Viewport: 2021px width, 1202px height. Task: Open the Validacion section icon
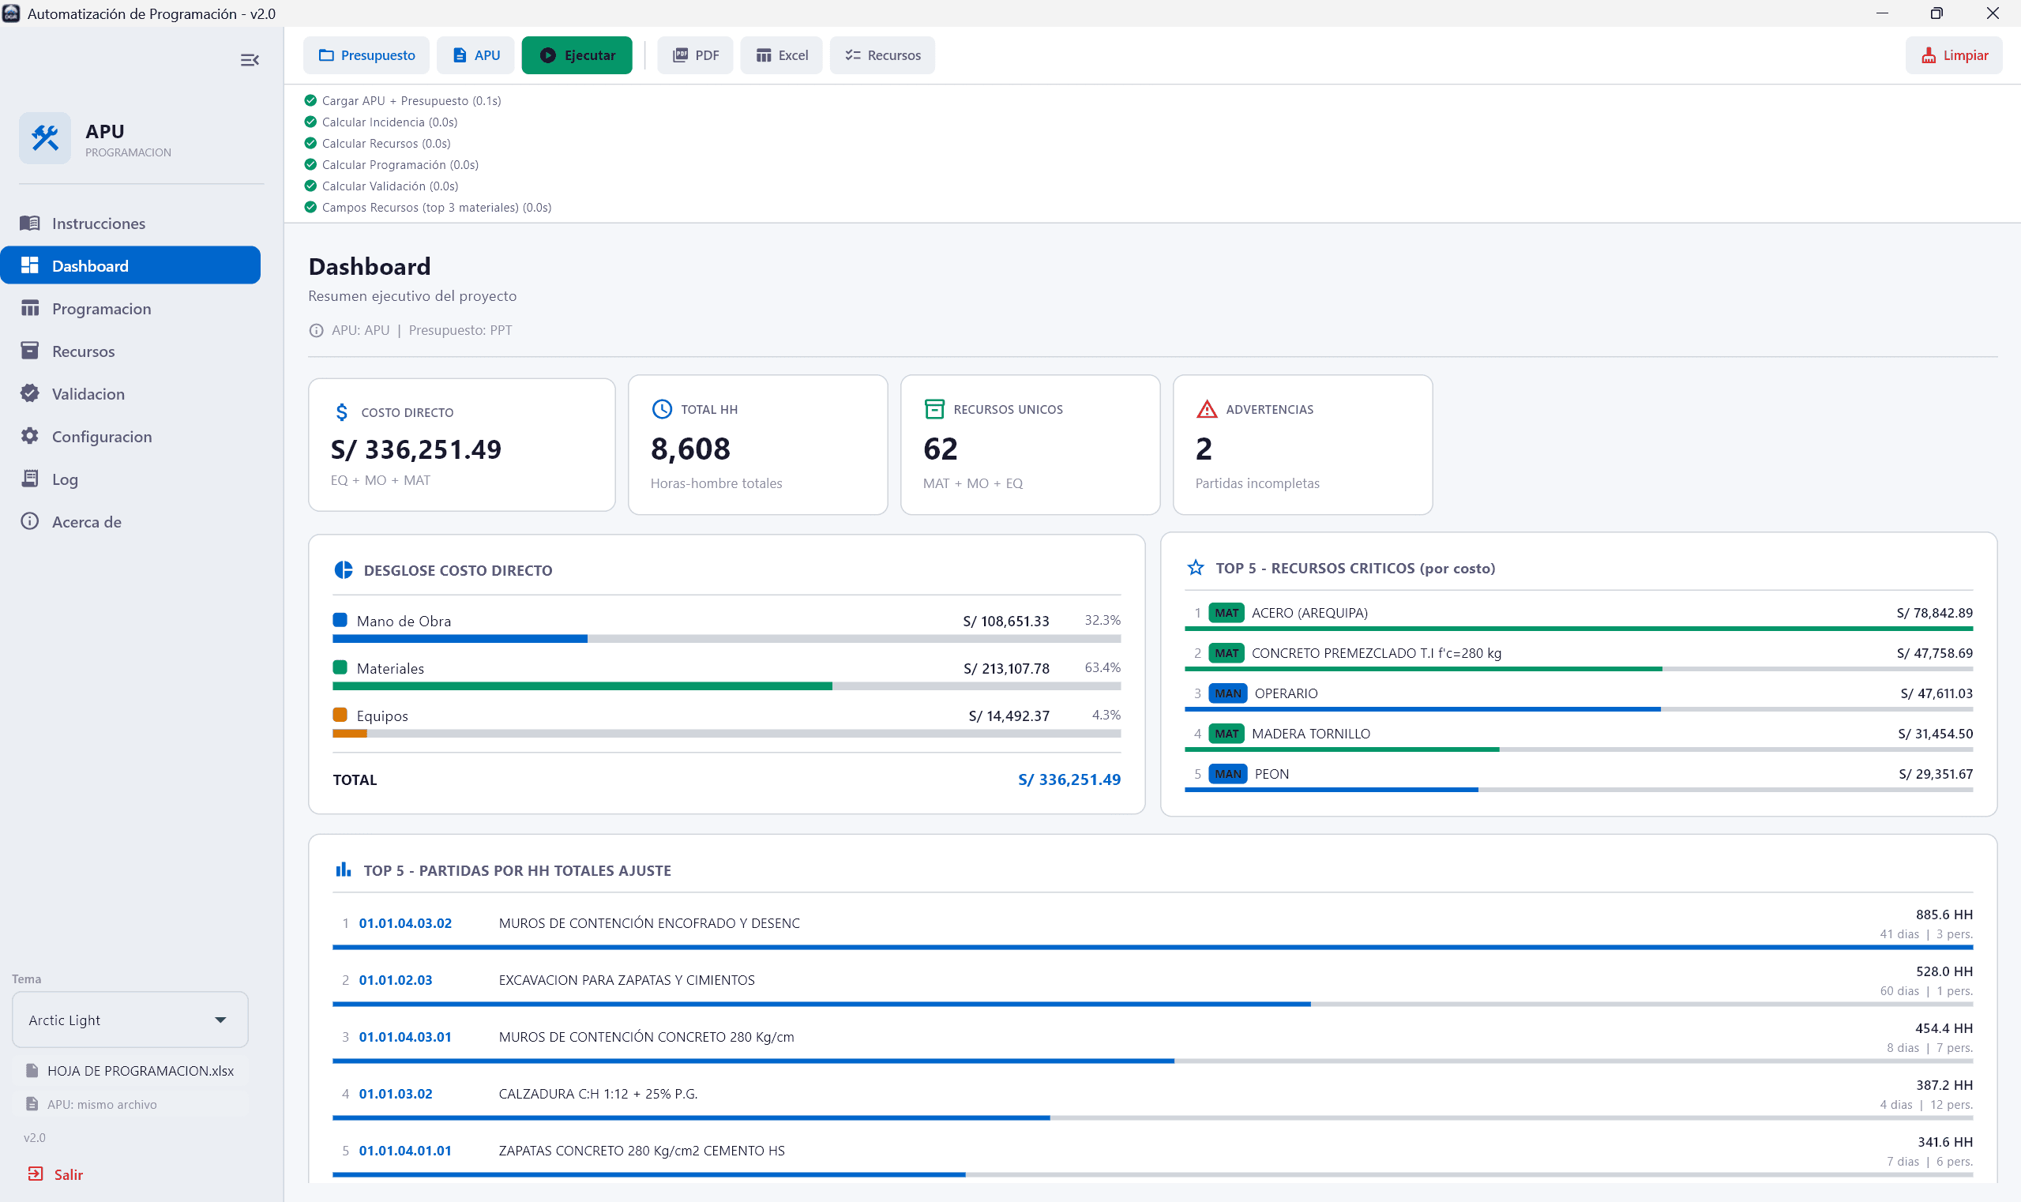point(29,393)
